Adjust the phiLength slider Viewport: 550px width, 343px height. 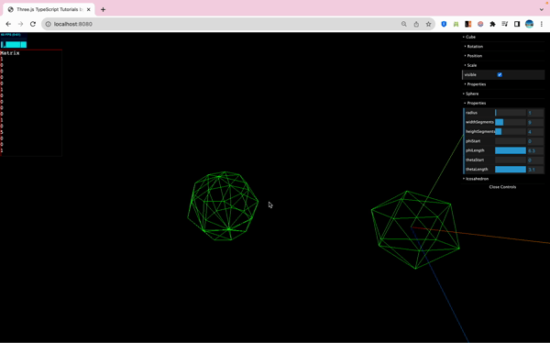pyautogui.click(x=511, y=150)
